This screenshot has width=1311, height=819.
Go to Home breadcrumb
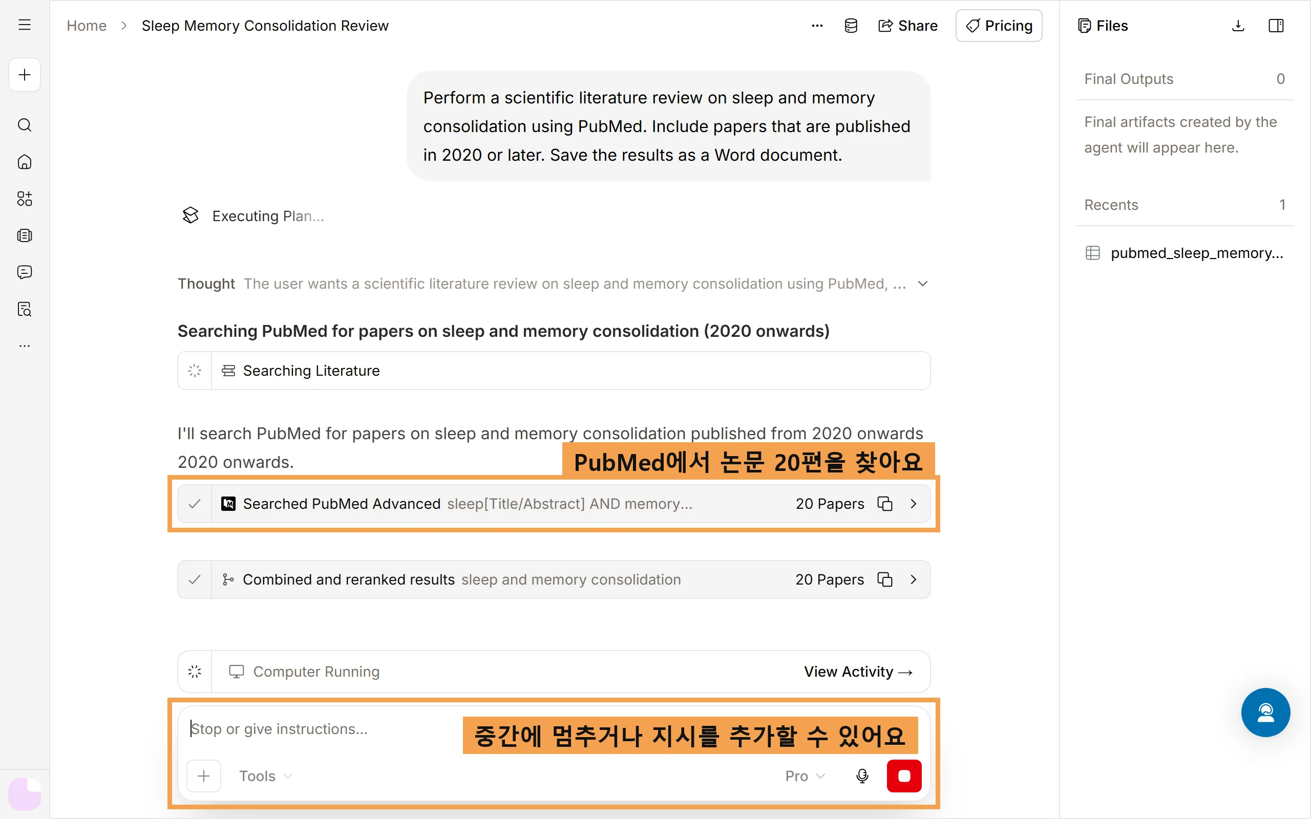pos(87,26)
